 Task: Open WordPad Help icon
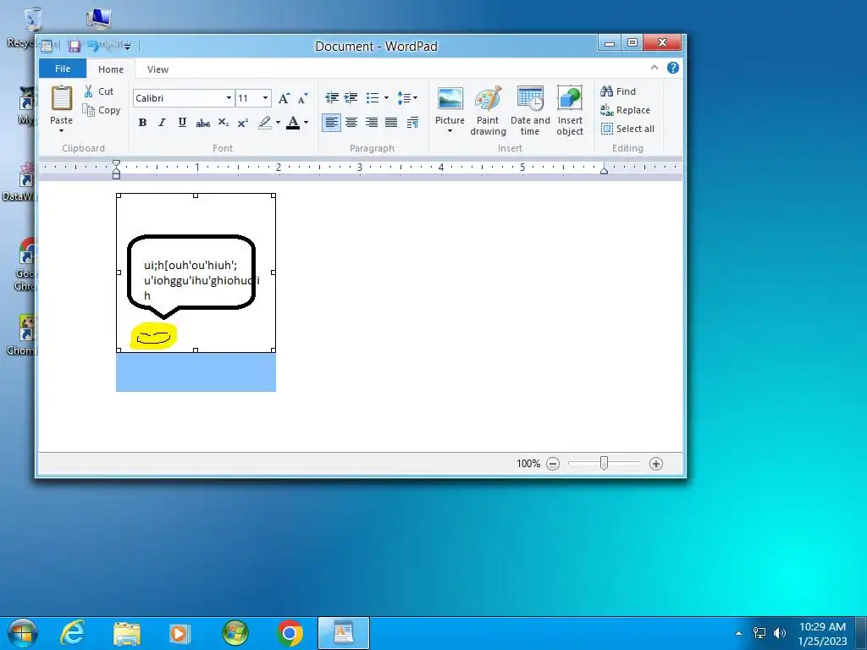[x=673, y=68]
